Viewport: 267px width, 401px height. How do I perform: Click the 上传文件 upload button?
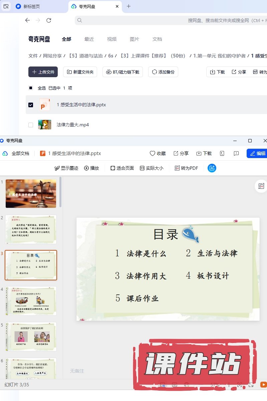click(43, 72)
